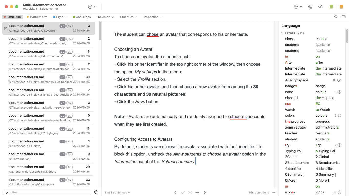Select the Anti-Oops! tab
This screenshot has height=196, width=349.
coord(82,17)
